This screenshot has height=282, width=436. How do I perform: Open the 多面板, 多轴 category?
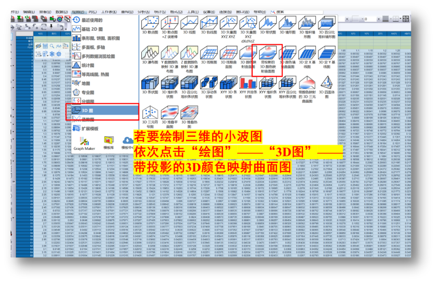pyautogui.click(x=105, y=47)
